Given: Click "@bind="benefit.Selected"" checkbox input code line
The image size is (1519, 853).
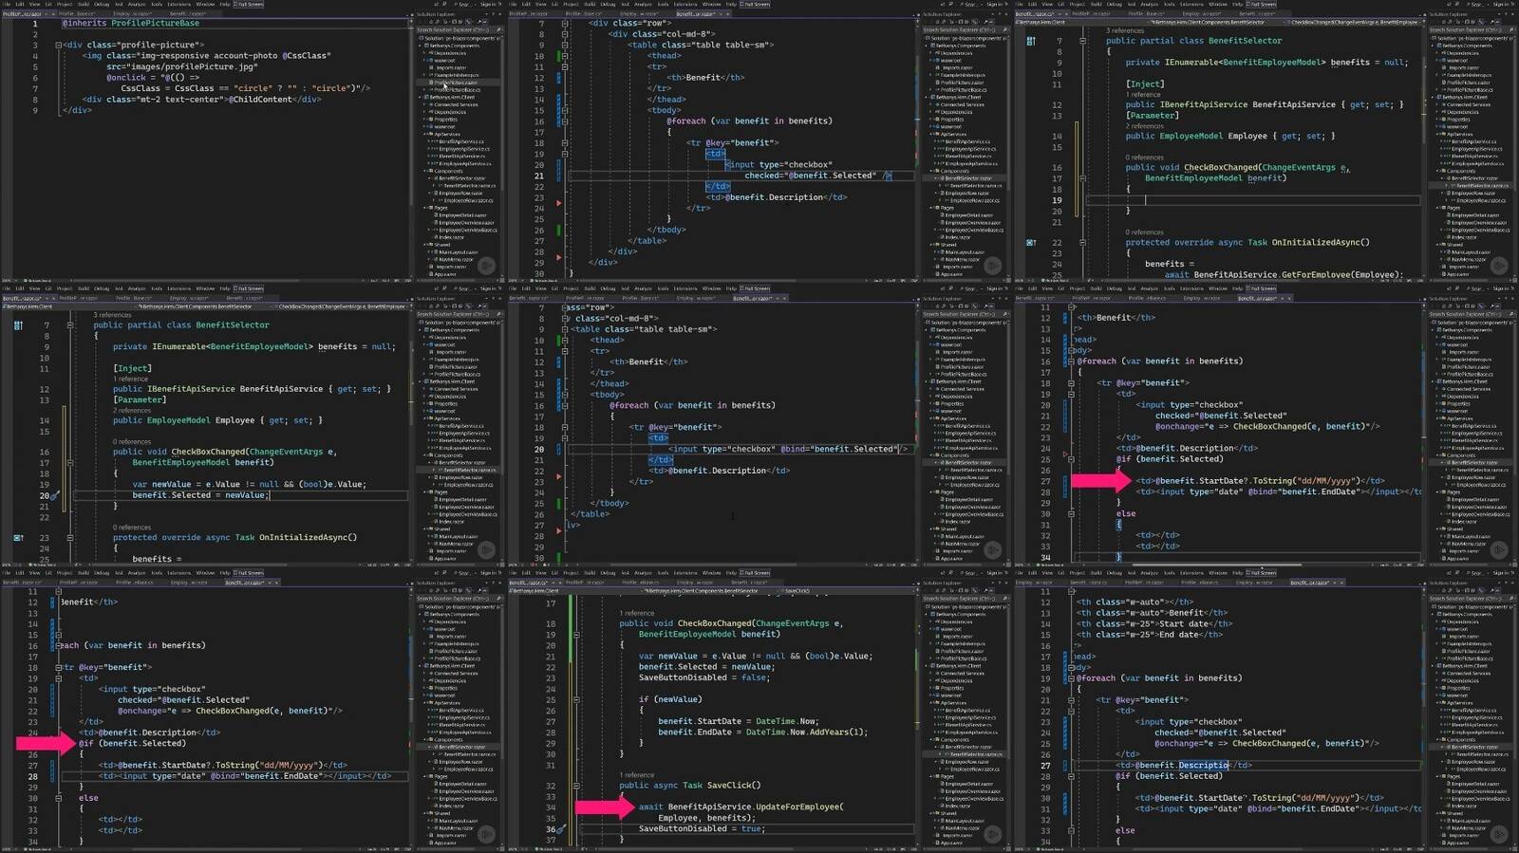Looking at the screenshot, I should (788, 449).
